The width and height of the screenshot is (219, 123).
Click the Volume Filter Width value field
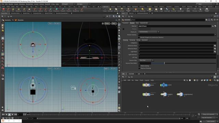tap(145, 63)
